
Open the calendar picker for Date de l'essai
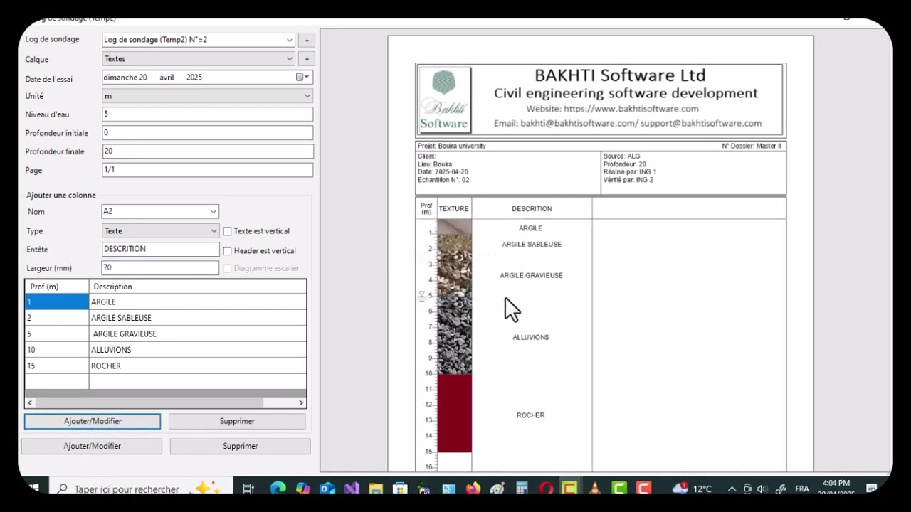302,78
